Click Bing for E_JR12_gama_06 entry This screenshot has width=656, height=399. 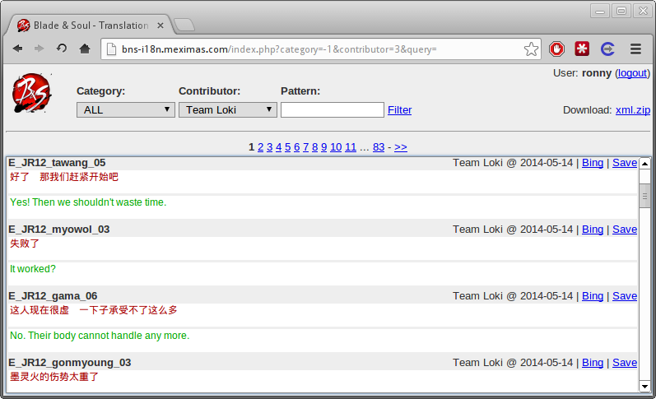click(593, 295)
